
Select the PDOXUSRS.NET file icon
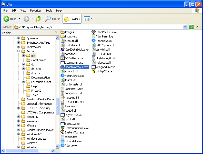click(x=63, y=102)
